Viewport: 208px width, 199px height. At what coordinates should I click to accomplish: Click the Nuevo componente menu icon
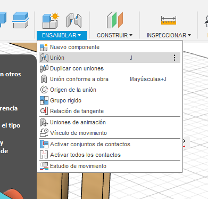point(44,47)
